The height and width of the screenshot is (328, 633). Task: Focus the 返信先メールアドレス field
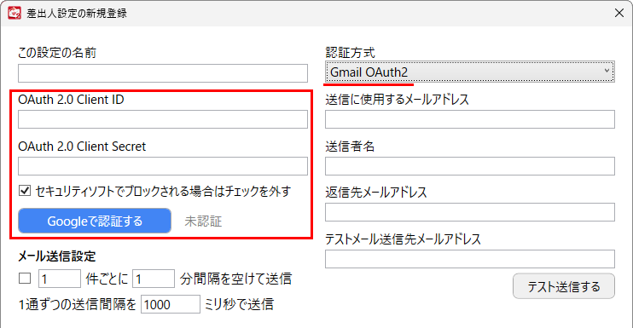point(470,212)
